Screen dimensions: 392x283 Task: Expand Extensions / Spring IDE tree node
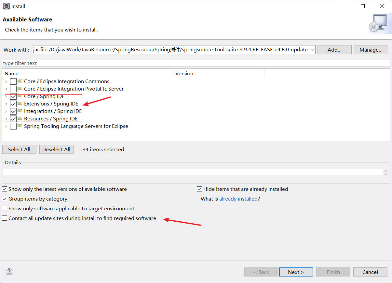(6, 104)
